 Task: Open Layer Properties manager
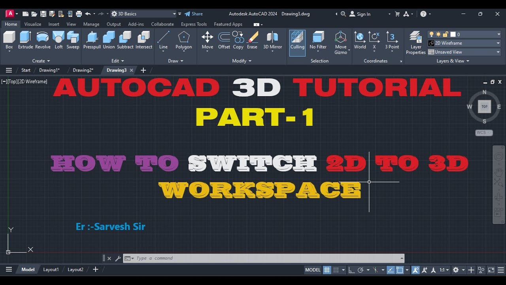tap(415, 43)
